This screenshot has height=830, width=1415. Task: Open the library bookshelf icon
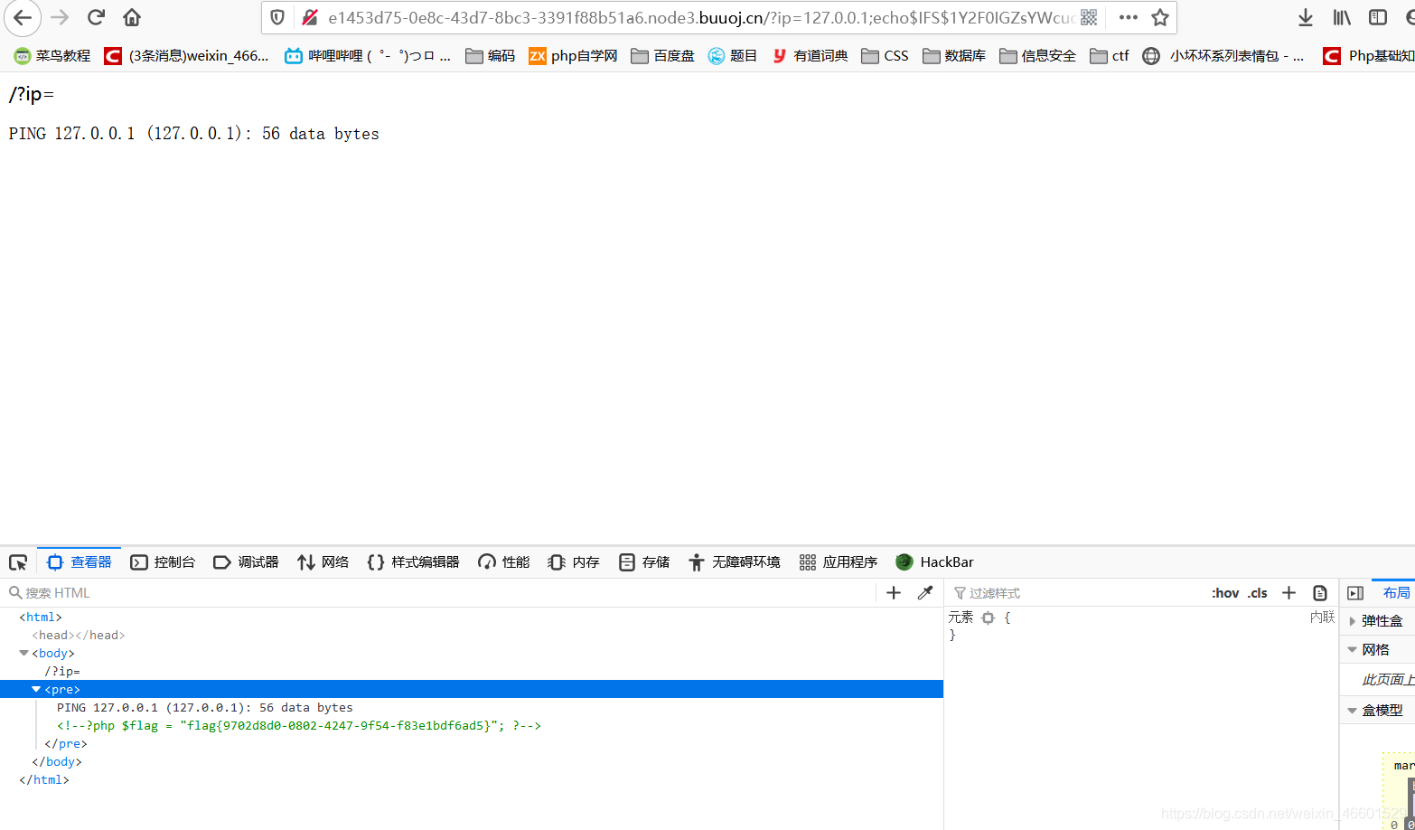[1342, 17]
